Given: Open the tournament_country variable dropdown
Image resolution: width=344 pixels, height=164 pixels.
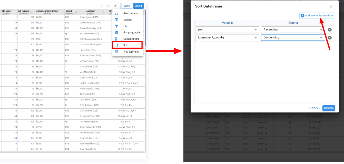Looking at the screenshot, I should [x=227, y=38].
